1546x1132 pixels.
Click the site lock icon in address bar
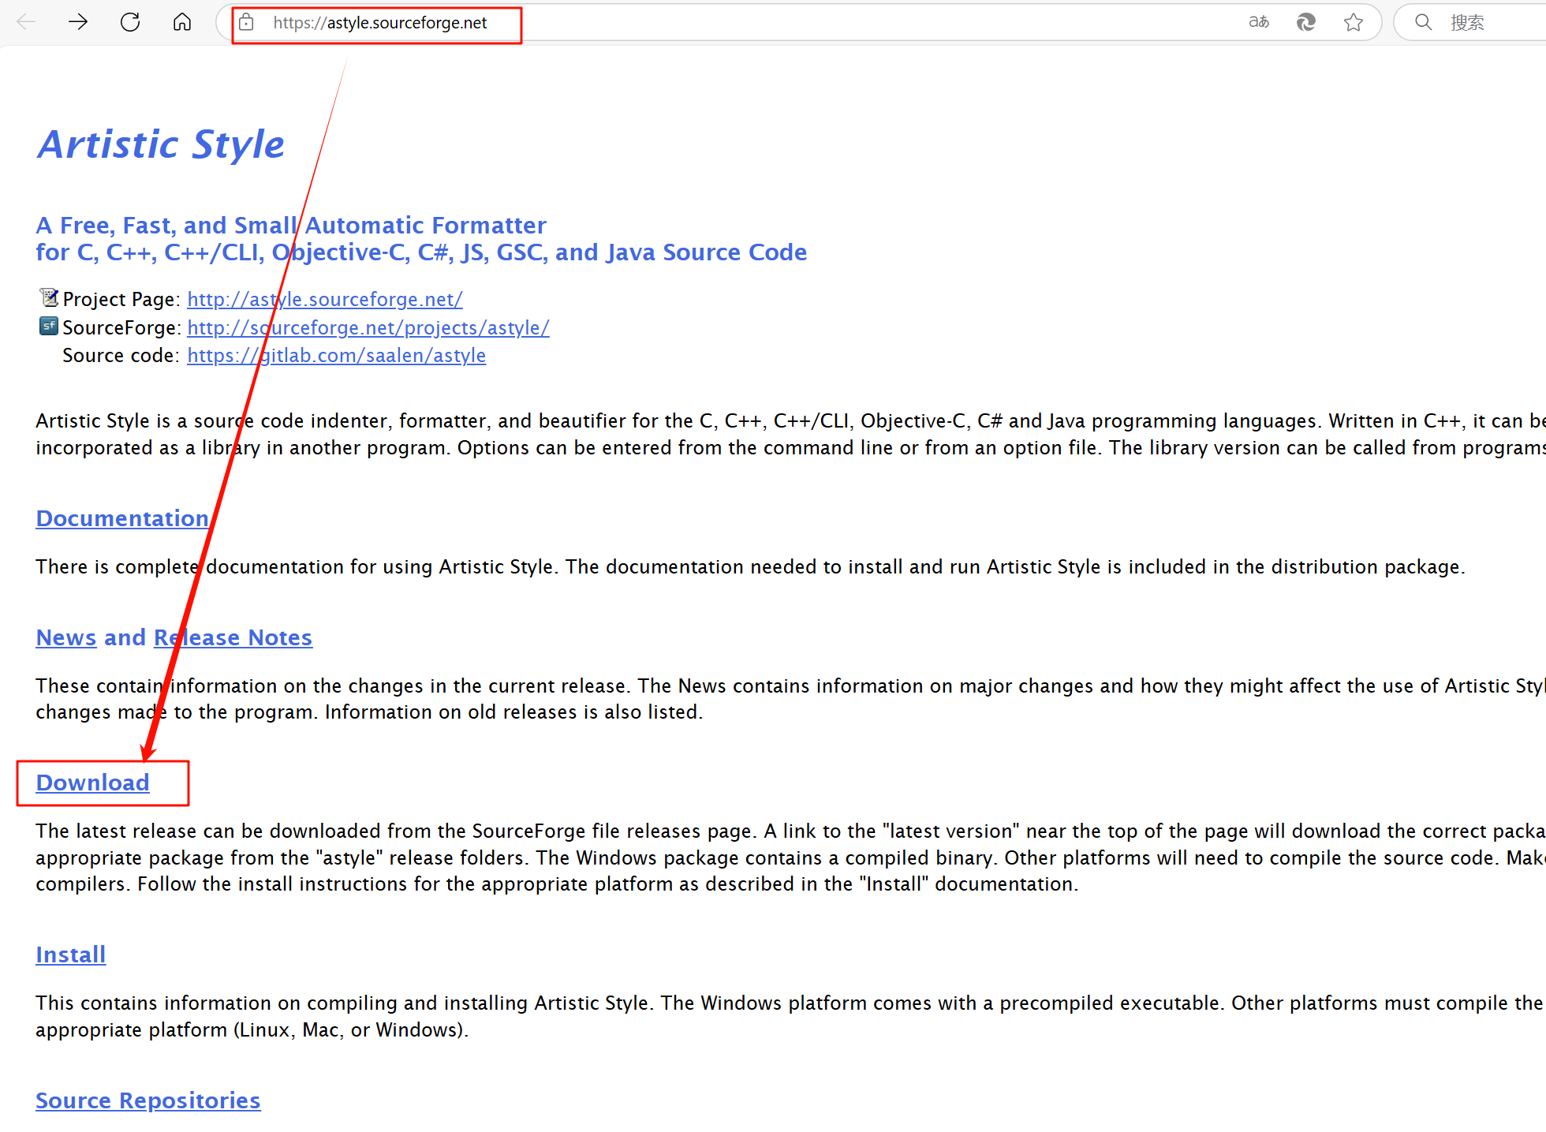pos(247,22)
